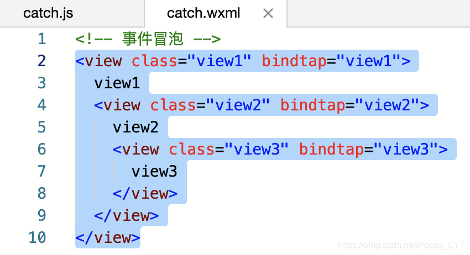Click line number 4 in gutter
Image resolution: width=470 pixels, height=255 pixels.
[42, 105]
